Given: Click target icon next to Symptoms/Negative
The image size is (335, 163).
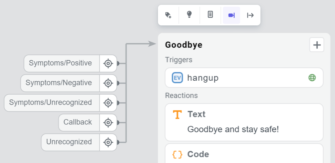Looking at the screenshot, I should click(x=108, y=83).
